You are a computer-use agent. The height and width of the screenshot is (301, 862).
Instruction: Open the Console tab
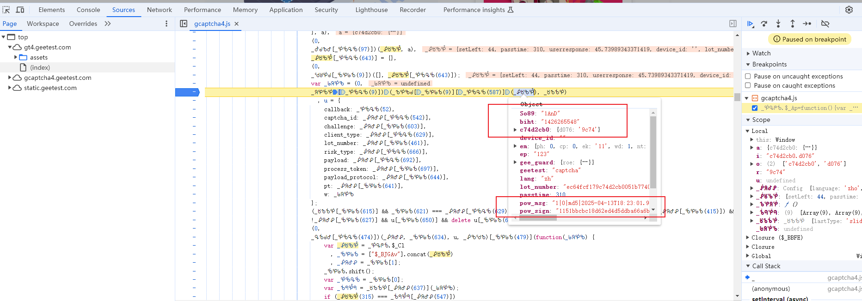[88, 10]
